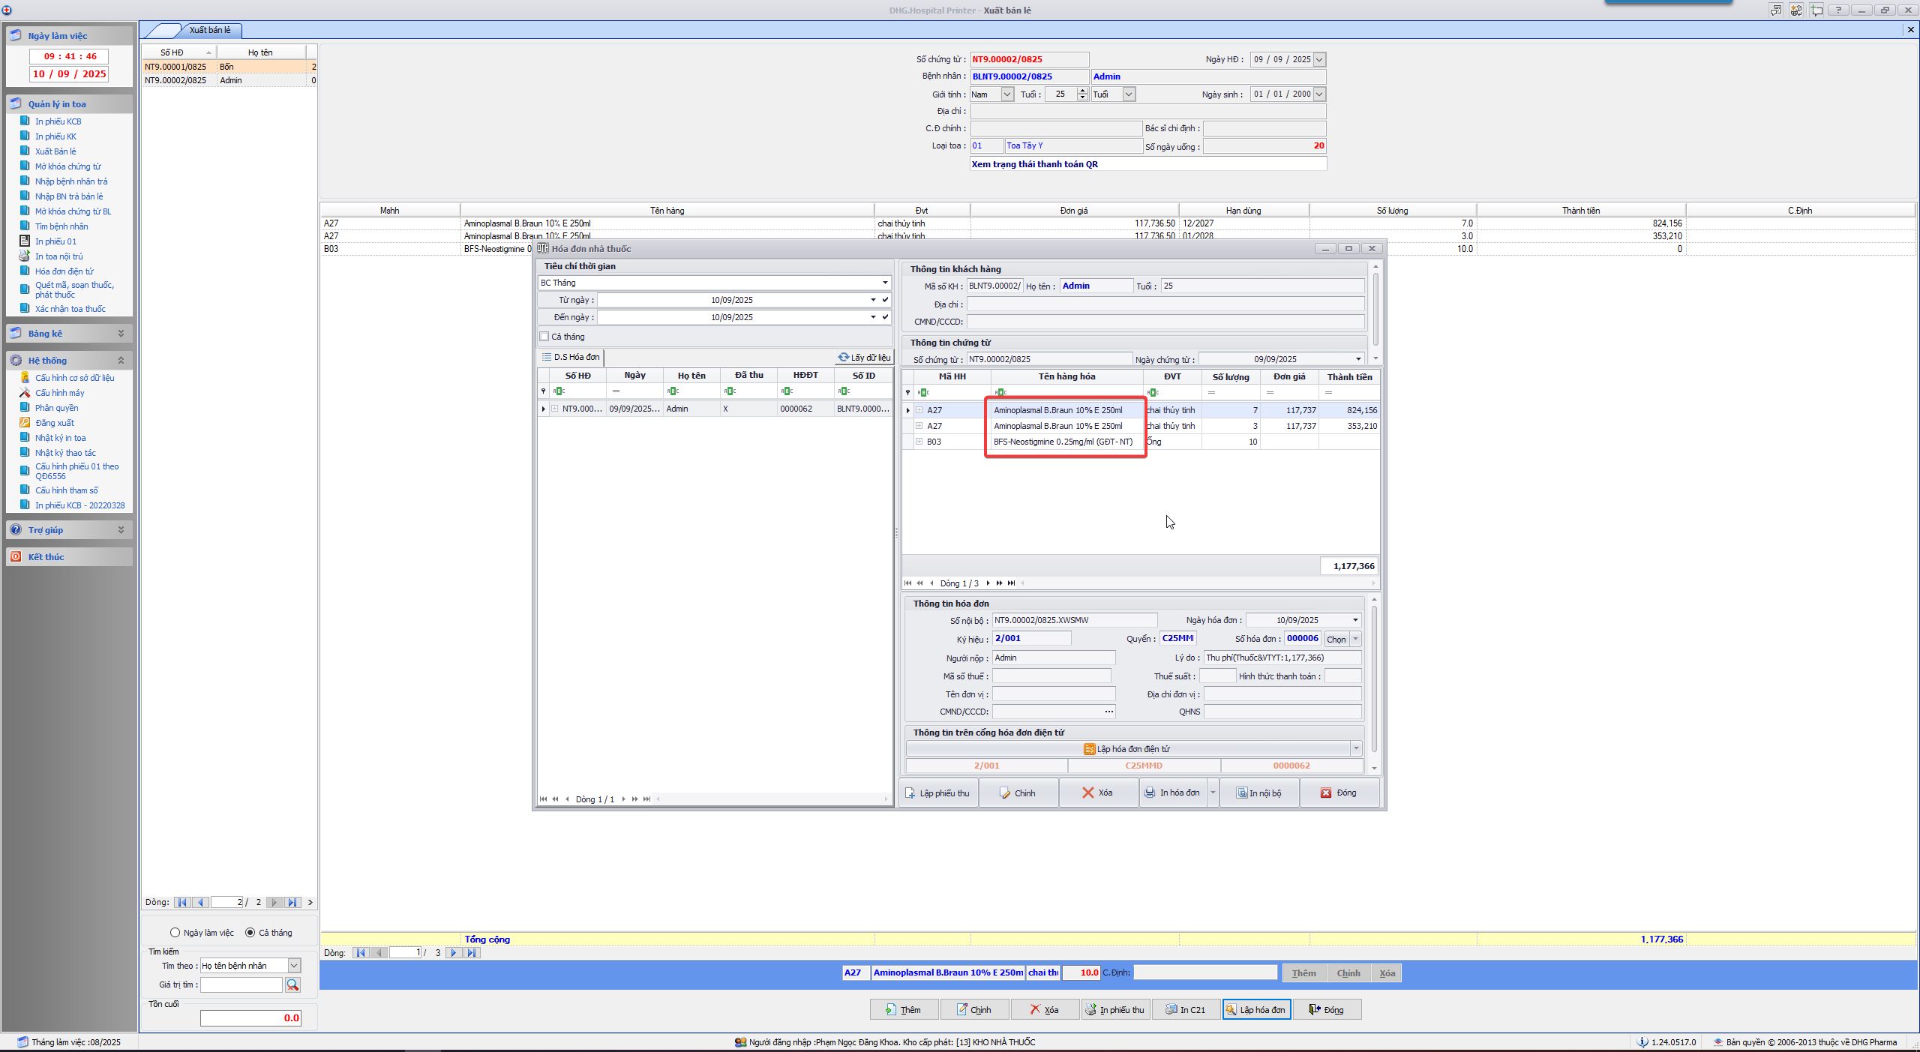Click the In C21 button

click(1185, 1010)
